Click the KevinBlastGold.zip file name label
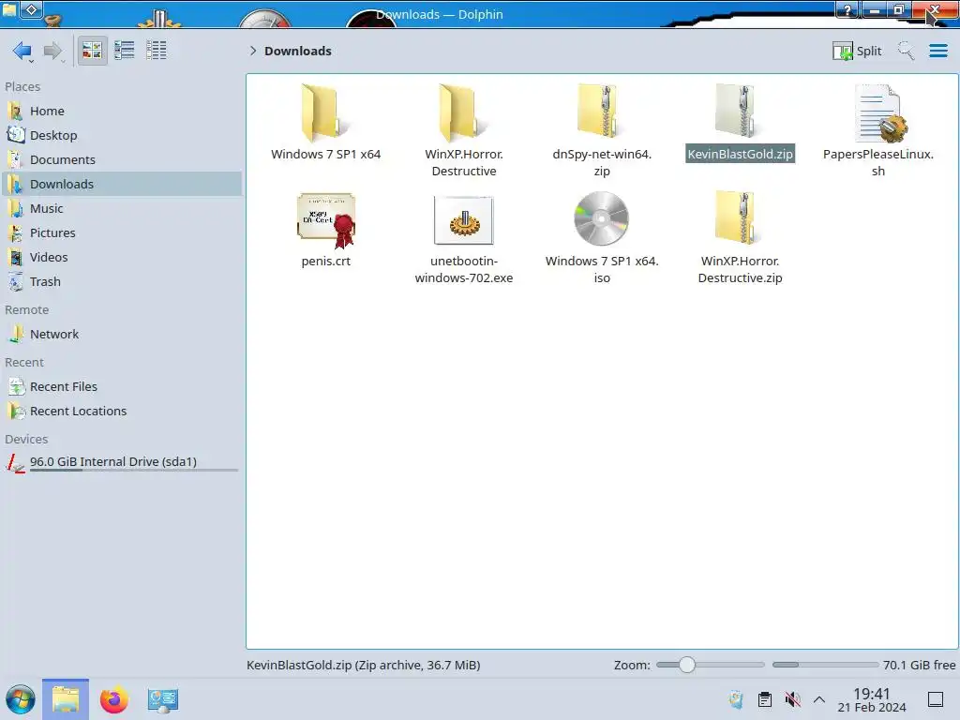 tap(740, 155)
